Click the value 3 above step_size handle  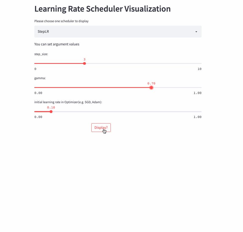[x=84, y=59]
